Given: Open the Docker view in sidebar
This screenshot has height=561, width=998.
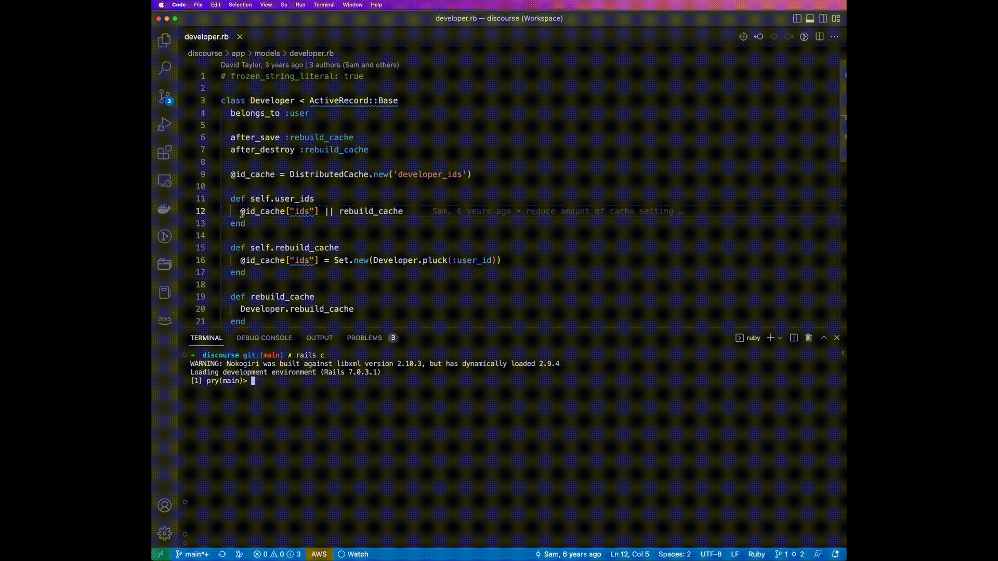Looking at the screenshot, I should (x=164, y=209).
